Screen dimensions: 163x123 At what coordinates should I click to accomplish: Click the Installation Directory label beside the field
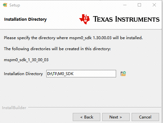[x=23, y=74]
